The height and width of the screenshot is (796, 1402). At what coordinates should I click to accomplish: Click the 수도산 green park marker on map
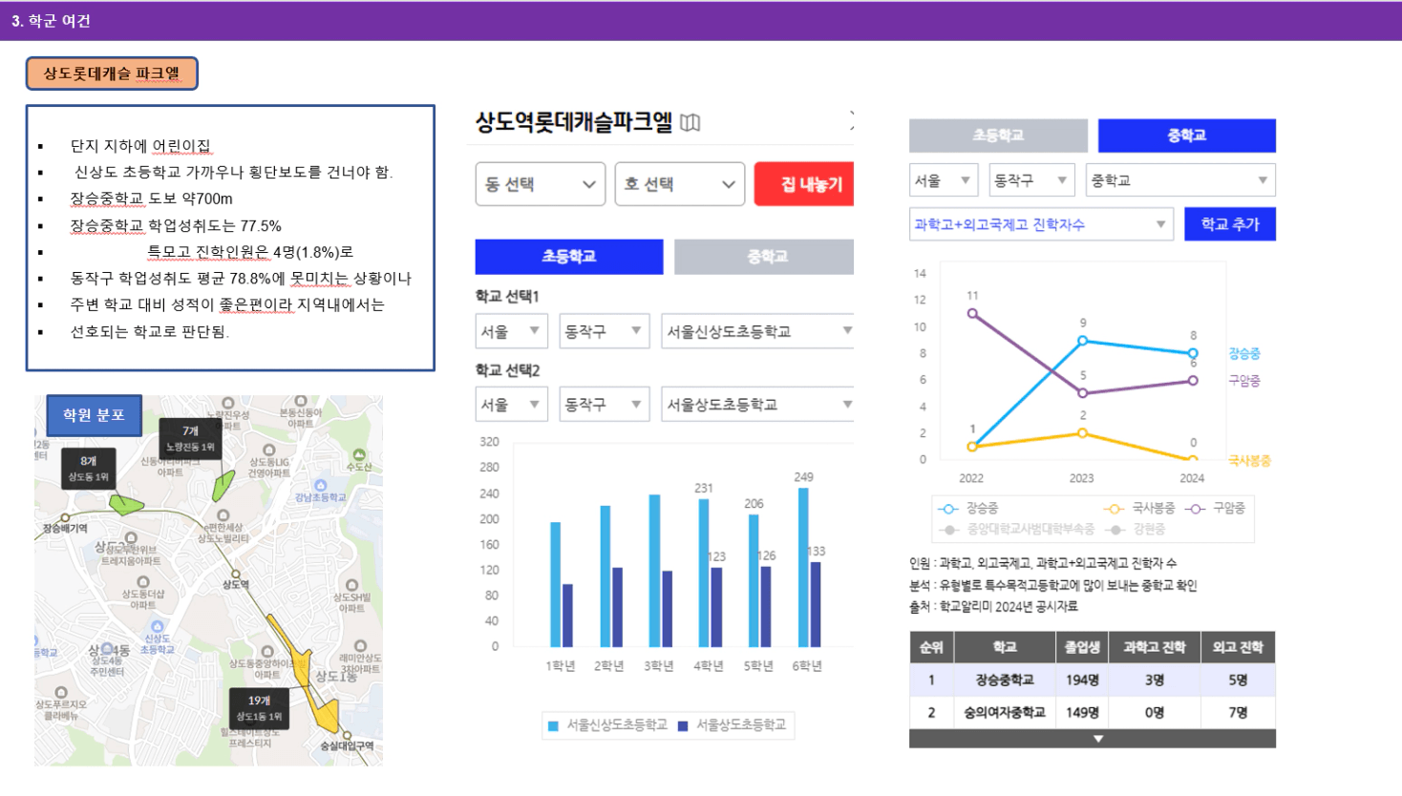[x=359, y=455]
